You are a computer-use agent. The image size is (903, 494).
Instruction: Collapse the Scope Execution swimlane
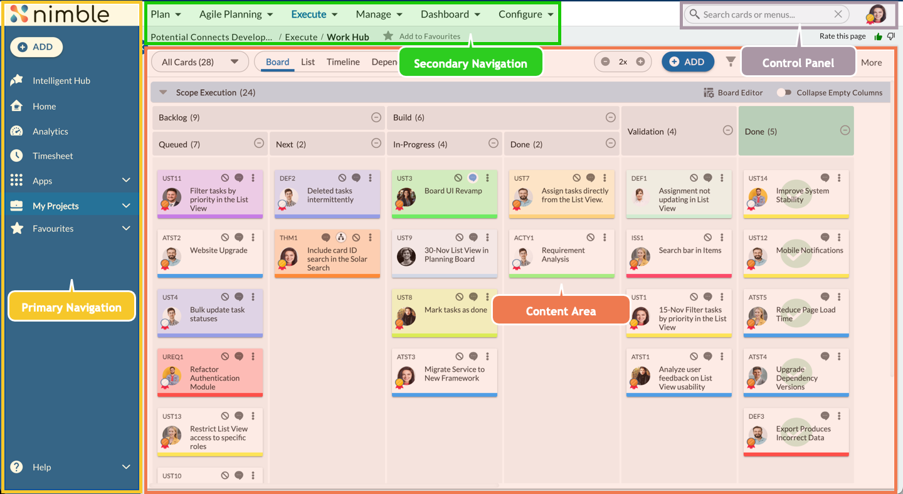163,93
